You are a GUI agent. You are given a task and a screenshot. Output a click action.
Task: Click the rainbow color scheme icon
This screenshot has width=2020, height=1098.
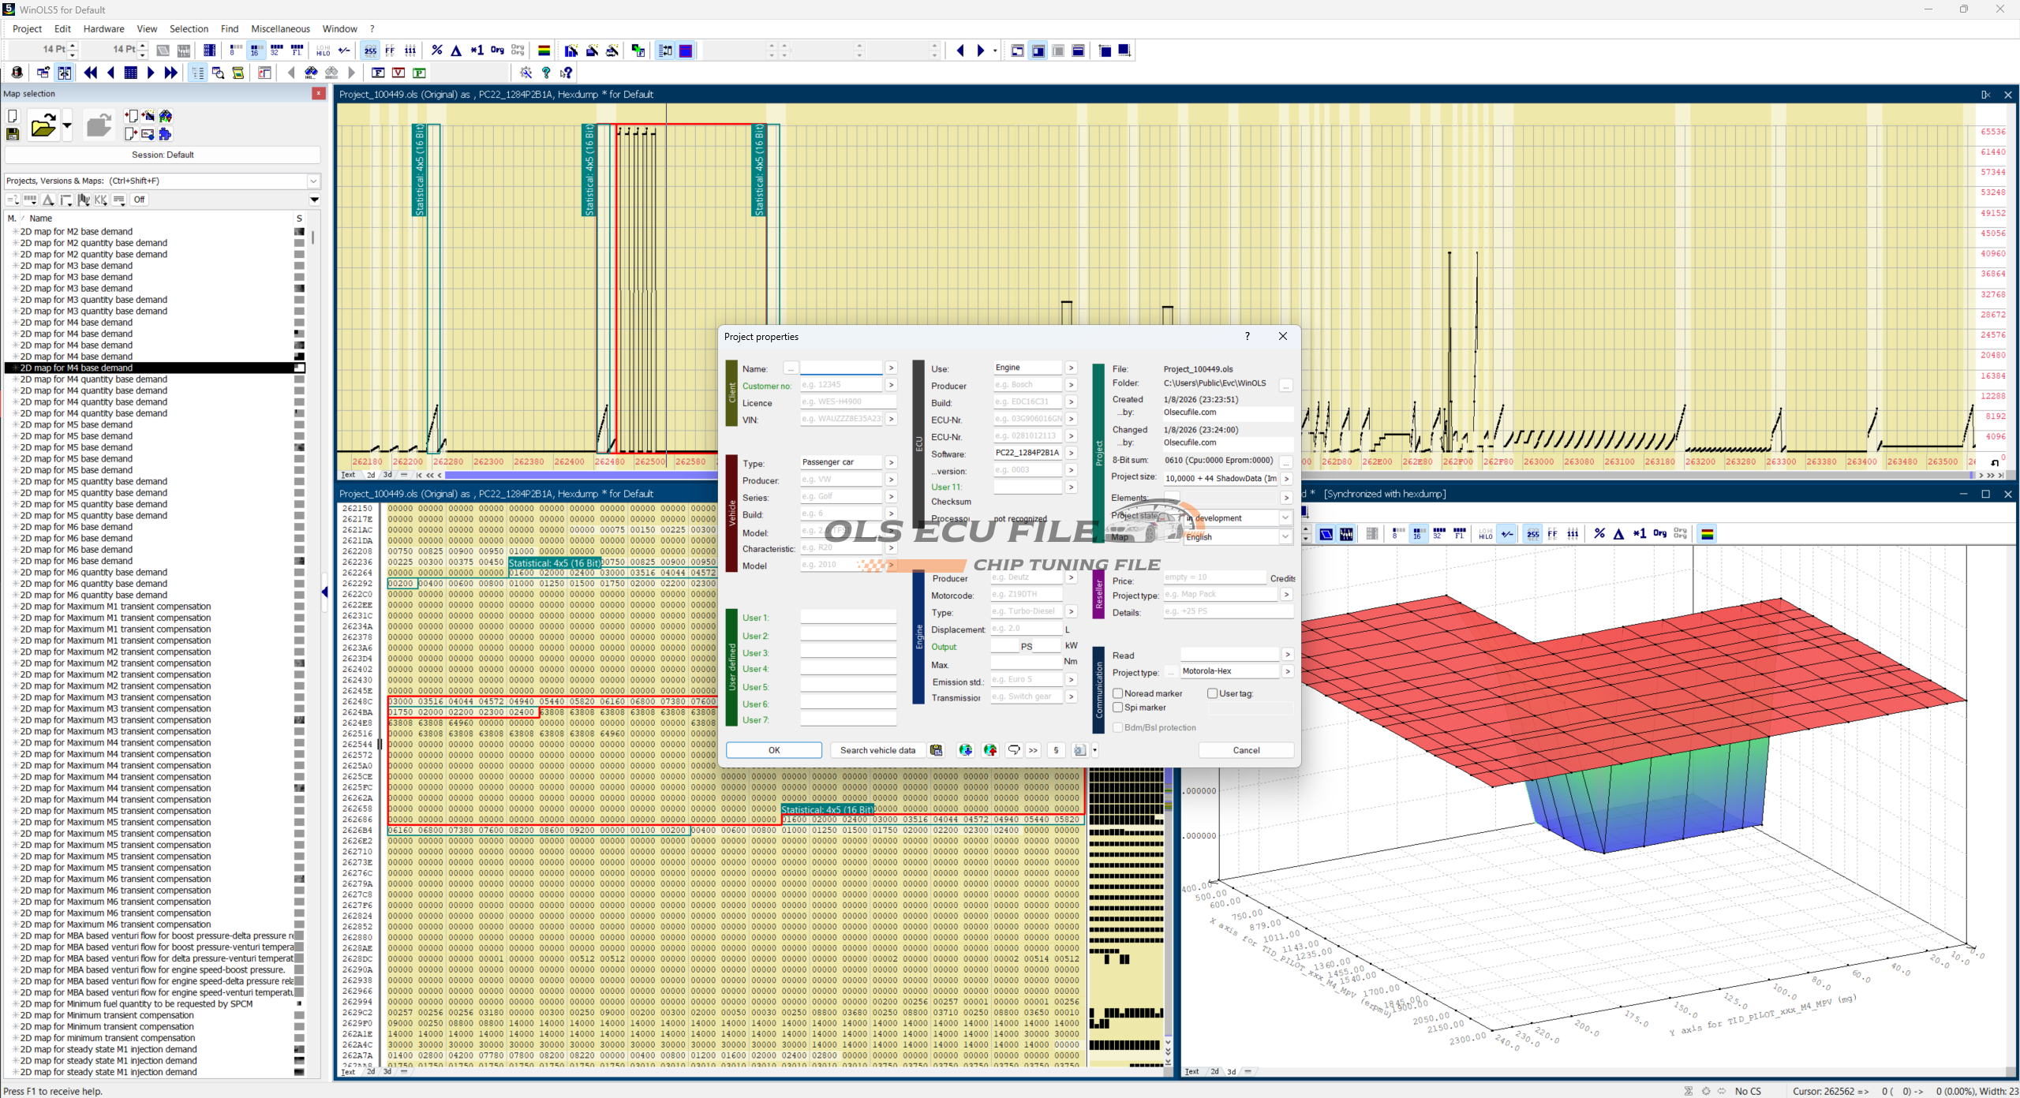[544, 50]
